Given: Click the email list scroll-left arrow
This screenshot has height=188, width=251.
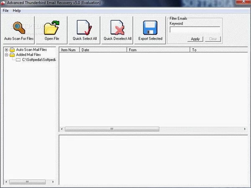Looking at the screenshot, I should [x=62, y=129].
